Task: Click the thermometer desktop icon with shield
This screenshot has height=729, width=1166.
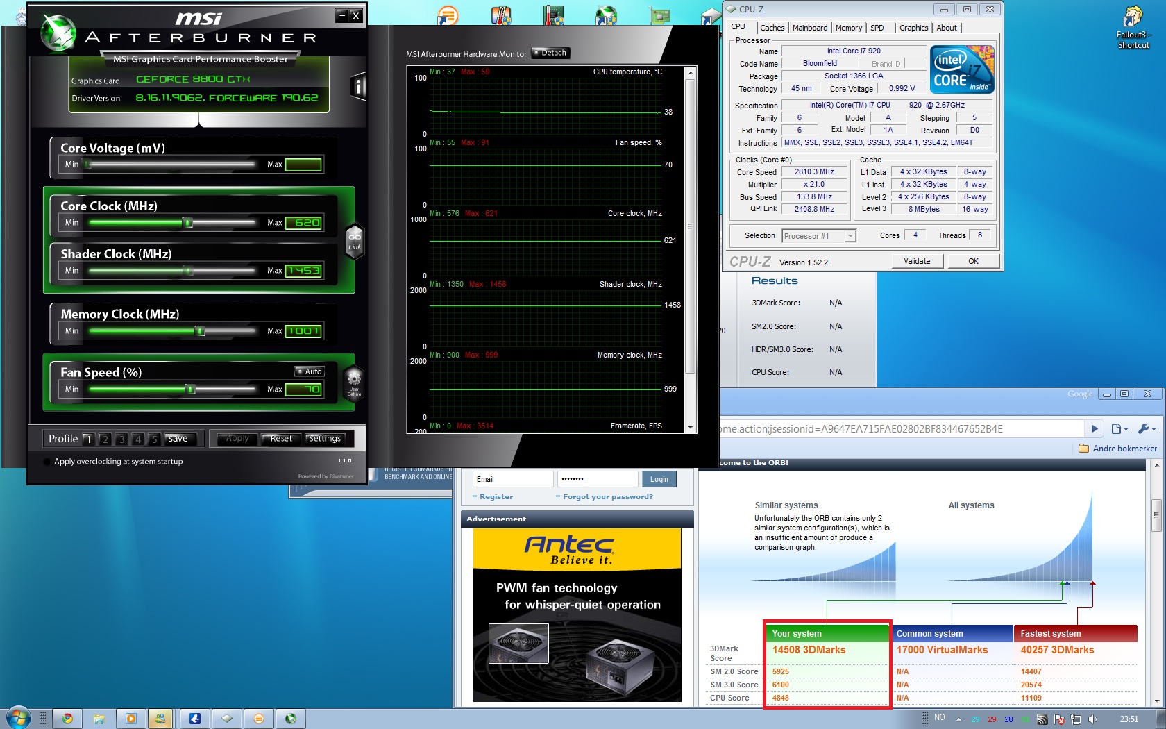Action: pyautogui.click(x=500, y=15)
